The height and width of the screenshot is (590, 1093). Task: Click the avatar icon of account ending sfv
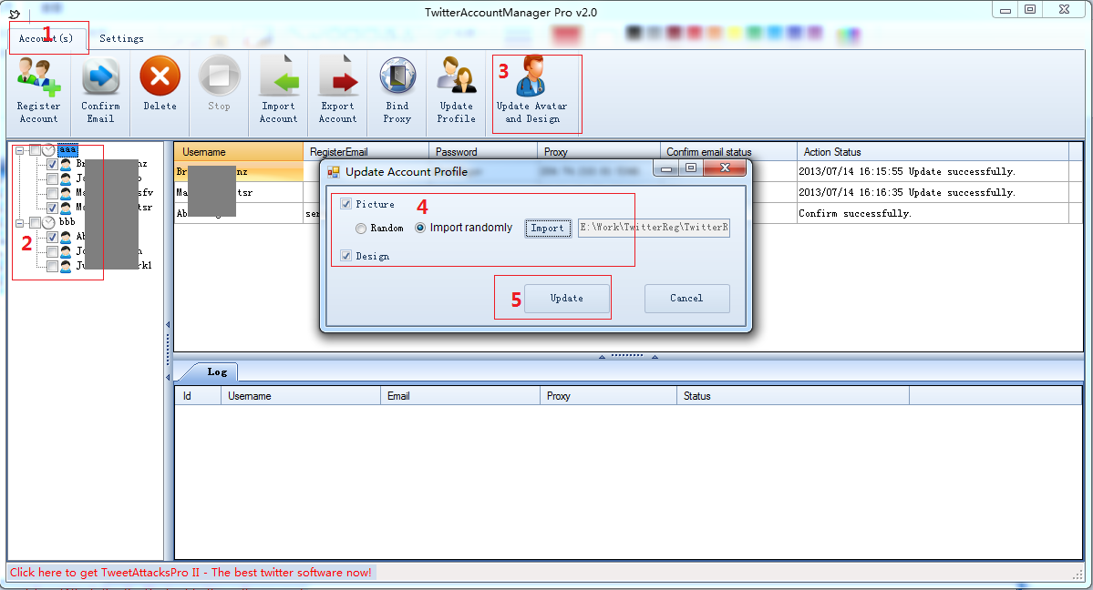click(67, 193)
